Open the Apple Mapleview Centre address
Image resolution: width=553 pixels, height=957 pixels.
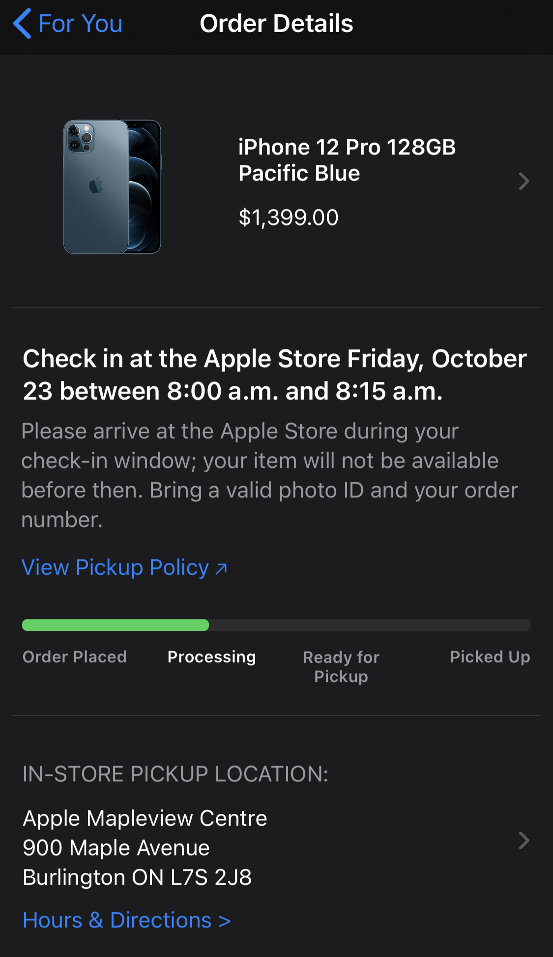tap(145, 847)
